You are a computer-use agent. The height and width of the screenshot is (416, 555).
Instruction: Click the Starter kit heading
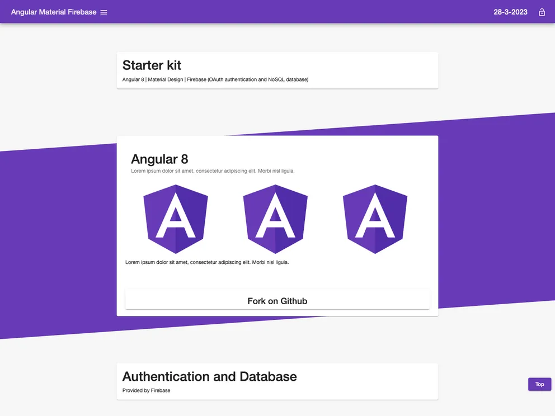(x=151, y=65)
